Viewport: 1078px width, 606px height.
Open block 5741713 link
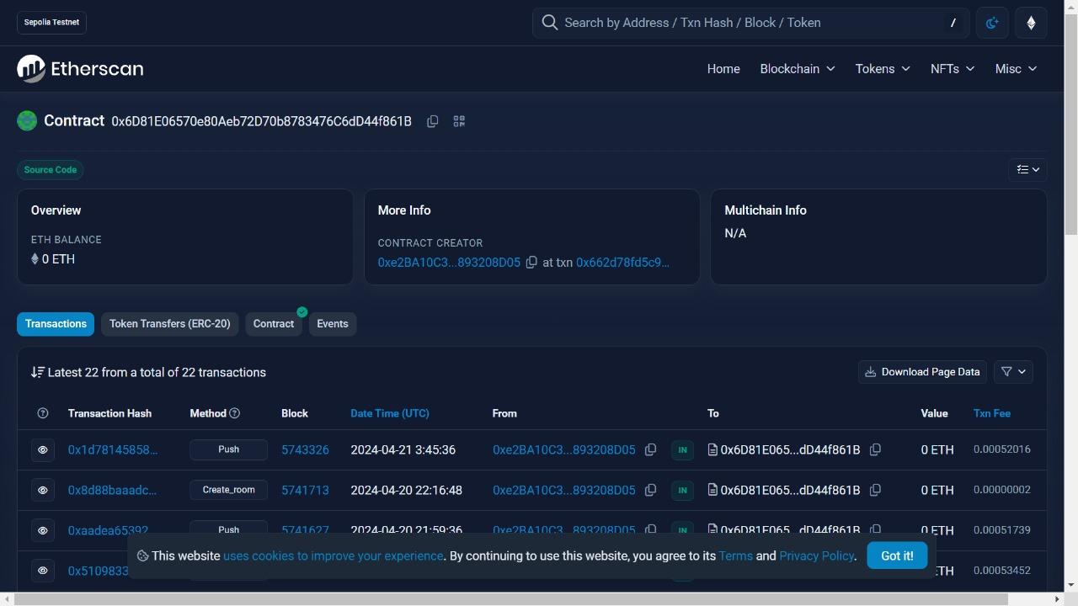click(305, 490)
